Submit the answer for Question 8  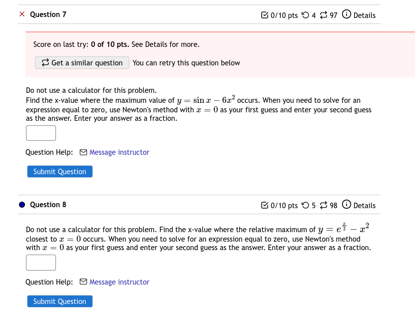click(x=59, y=301)
